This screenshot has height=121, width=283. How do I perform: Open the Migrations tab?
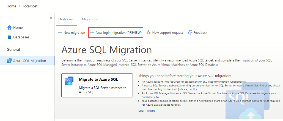90,19
